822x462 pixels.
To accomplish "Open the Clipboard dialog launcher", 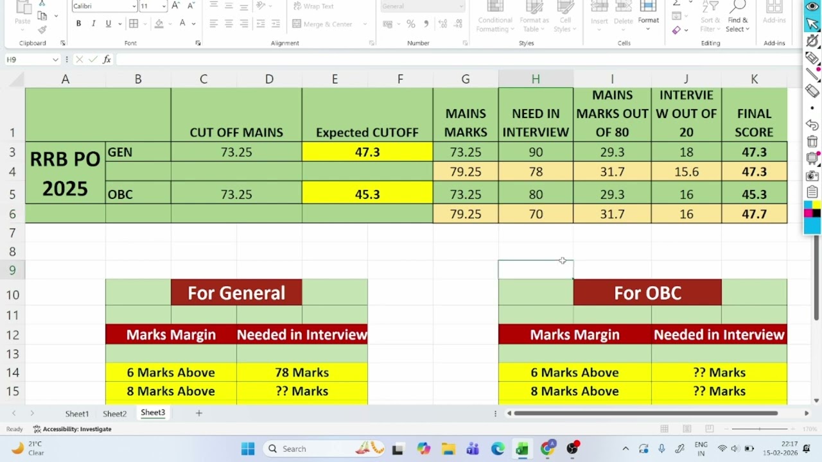I will tap(63, 43).
